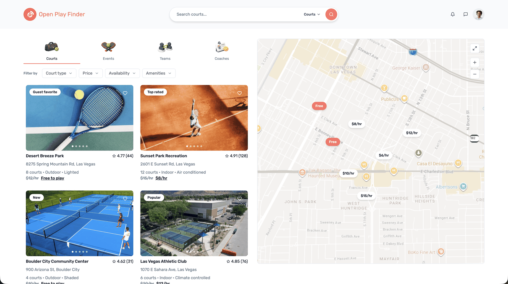Open the Availability filter dropdown
The image size is (508, 284).
click(122, 73)
